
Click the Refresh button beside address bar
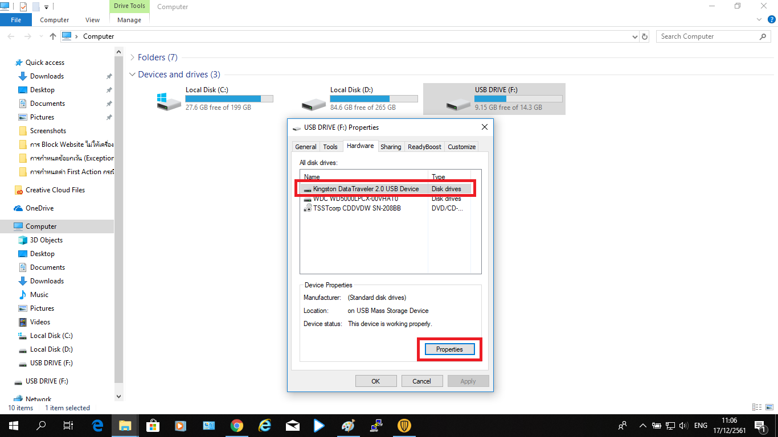645,36
